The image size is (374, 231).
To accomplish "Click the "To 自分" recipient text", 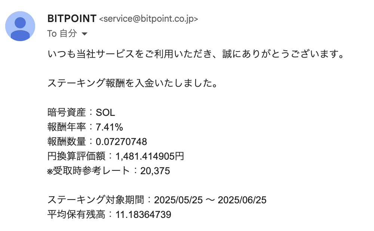I will click(x=62, y=34).
